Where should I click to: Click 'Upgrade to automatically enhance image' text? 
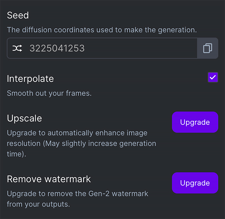coord(77,133)
